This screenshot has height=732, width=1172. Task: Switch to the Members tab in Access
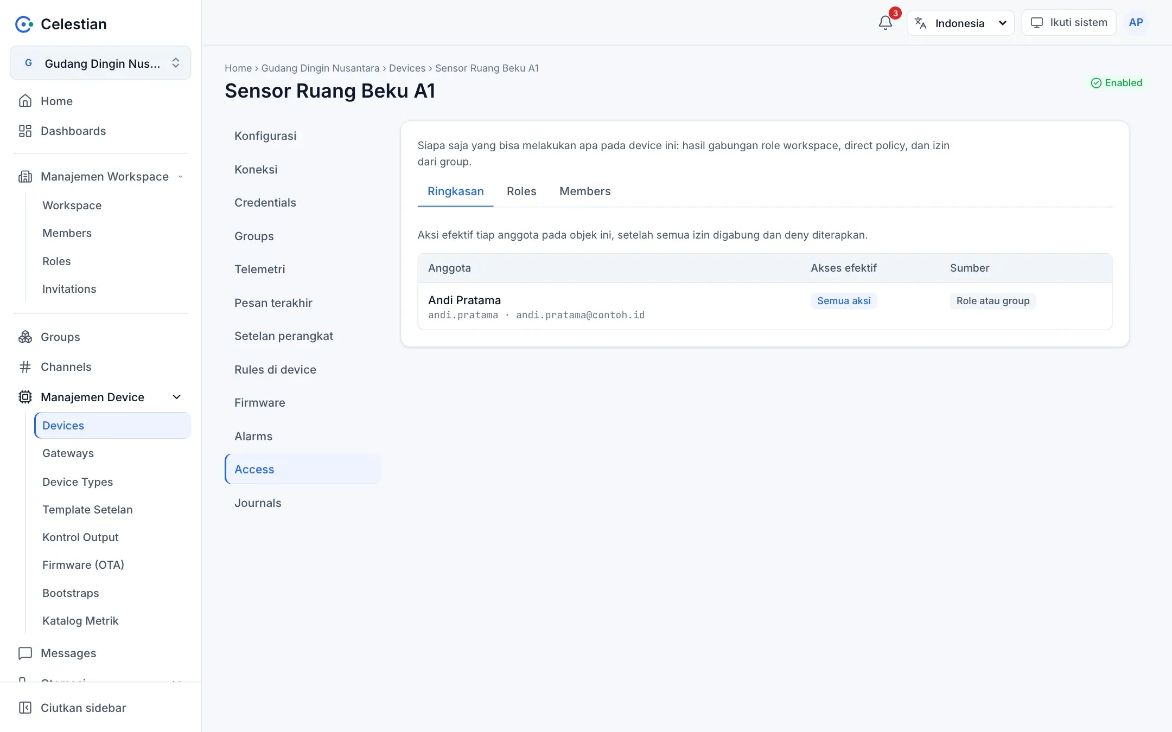pos(585,191)
